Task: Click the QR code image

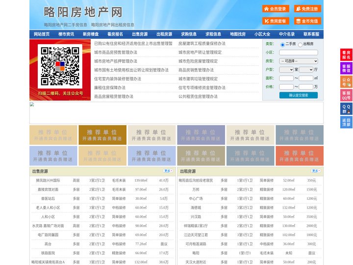Action: click(x=60, y=66)
